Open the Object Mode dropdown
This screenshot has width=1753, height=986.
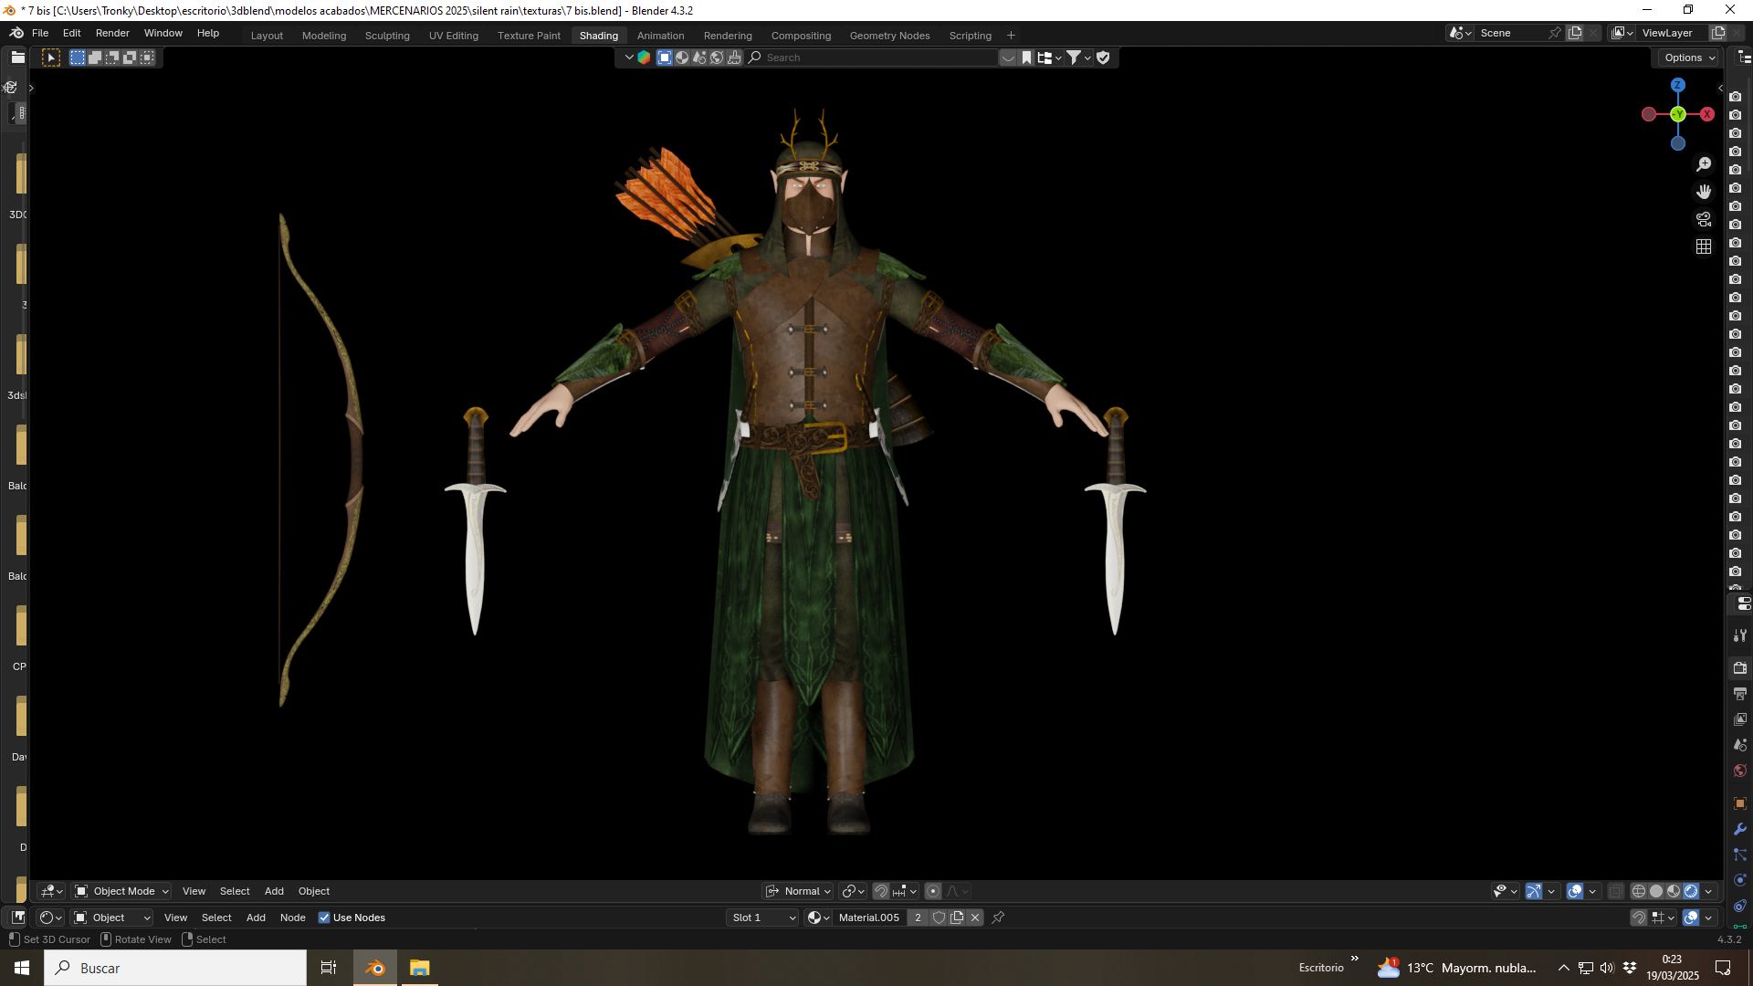click(x=121, y=891)
